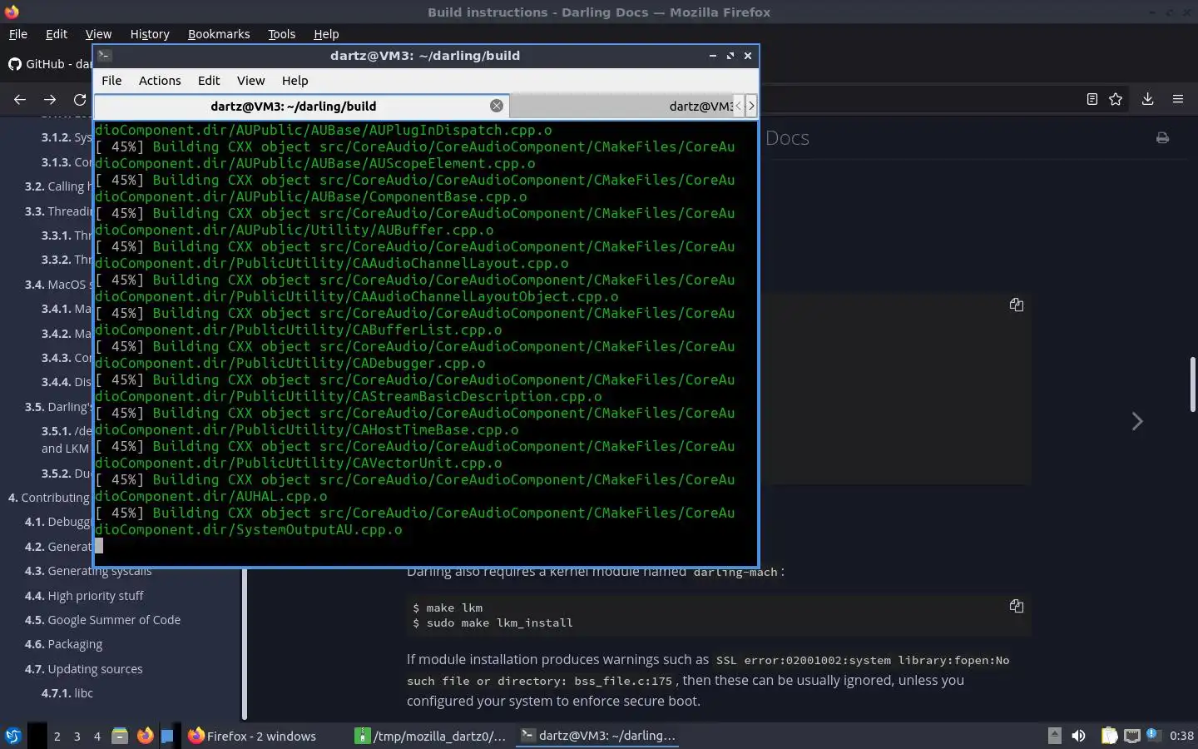Go to next docs chapter arrow

[1137, 421]
